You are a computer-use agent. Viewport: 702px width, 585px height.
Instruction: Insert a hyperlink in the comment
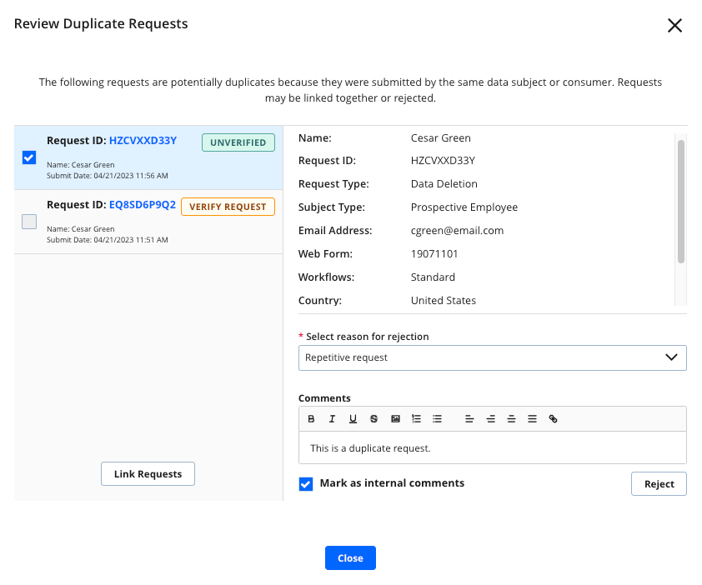click(x=553, y=419)
